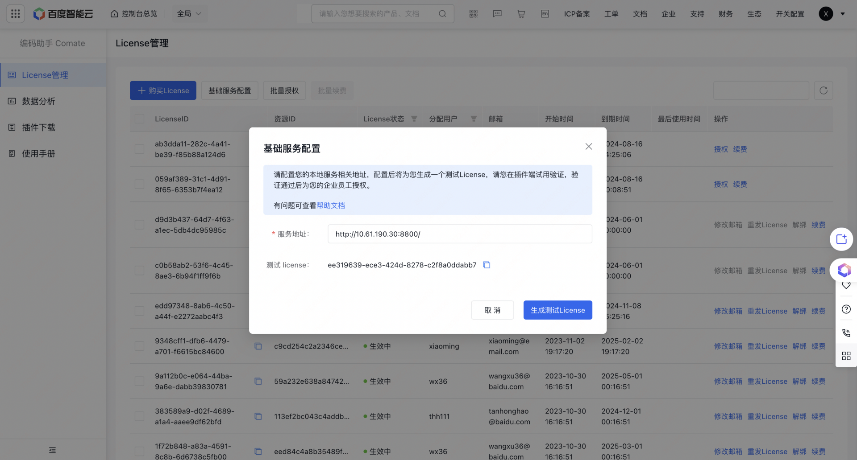Open the shopping cart icon
The image size is (857, 460).
pos(521,14)
